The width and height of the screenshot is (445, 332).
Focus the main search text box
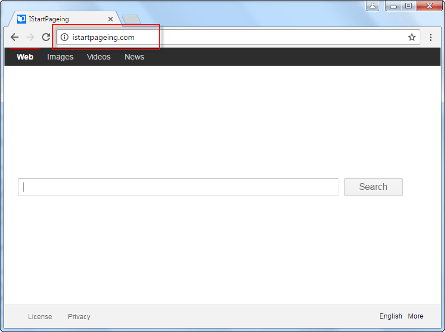(178, 187)
